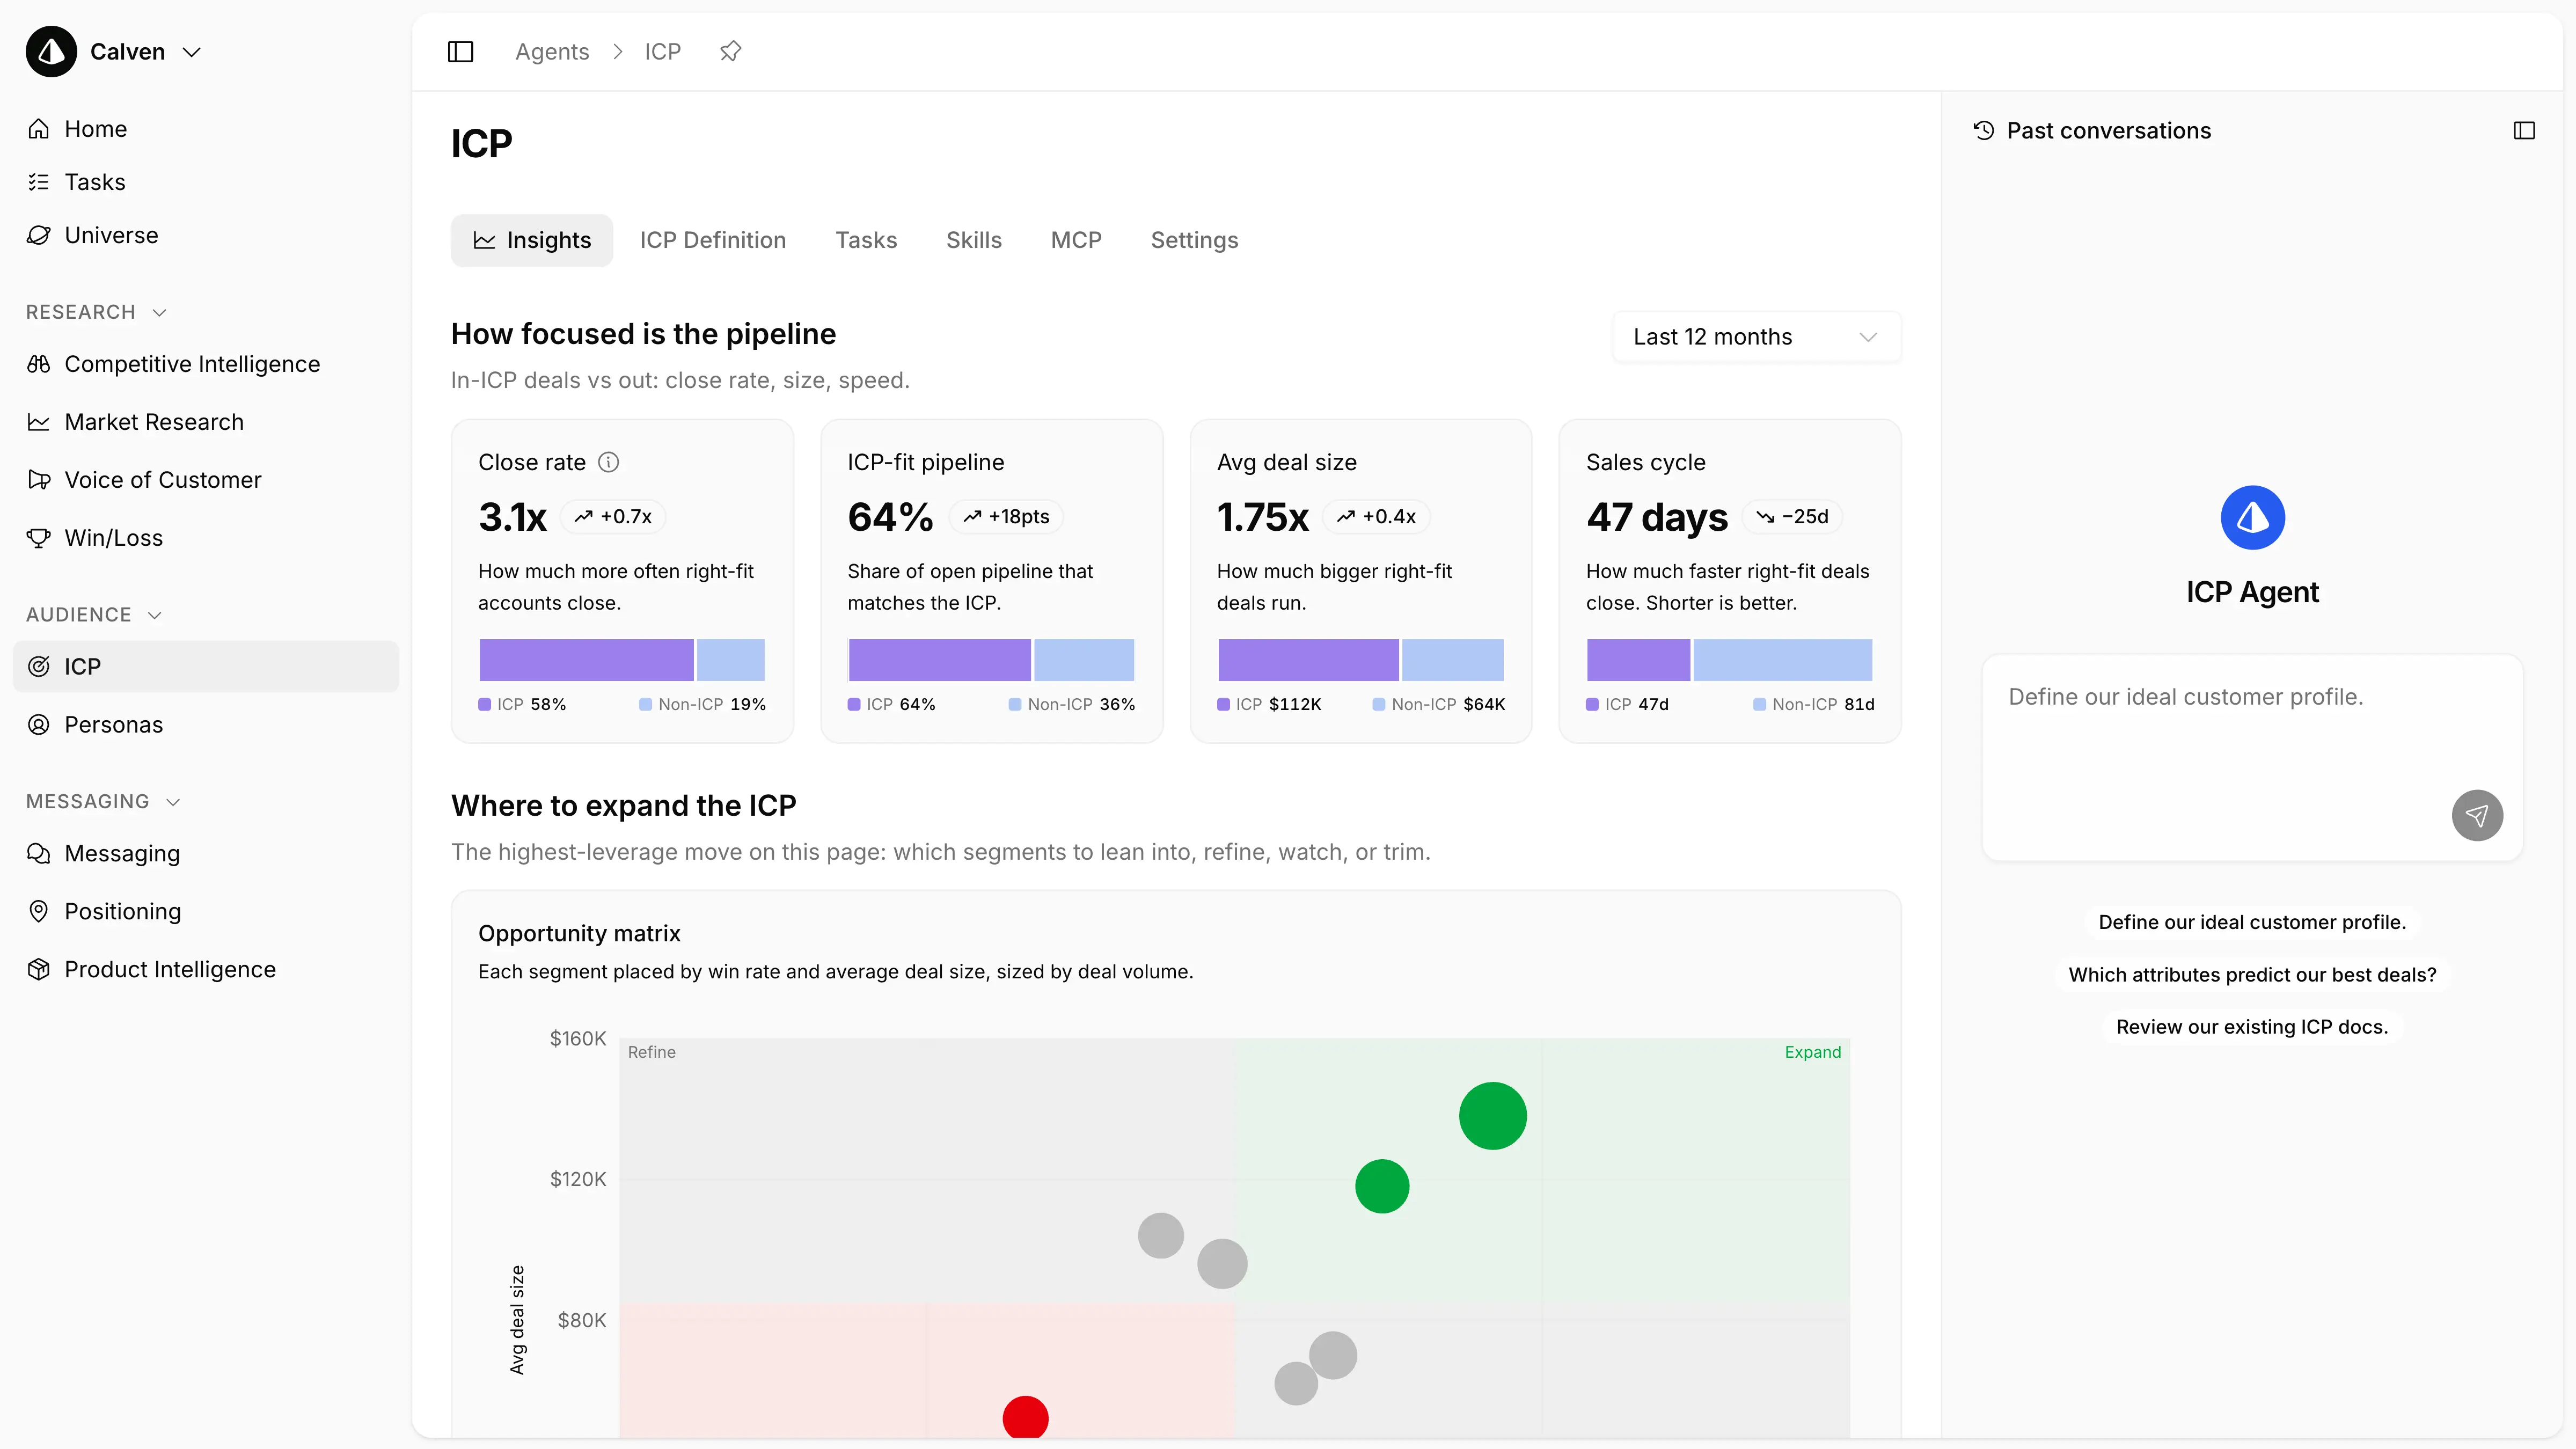Open the Last 12 months dropdown
The width and height of the screenshot is (2576, 1449).
tap(1756, 337)
